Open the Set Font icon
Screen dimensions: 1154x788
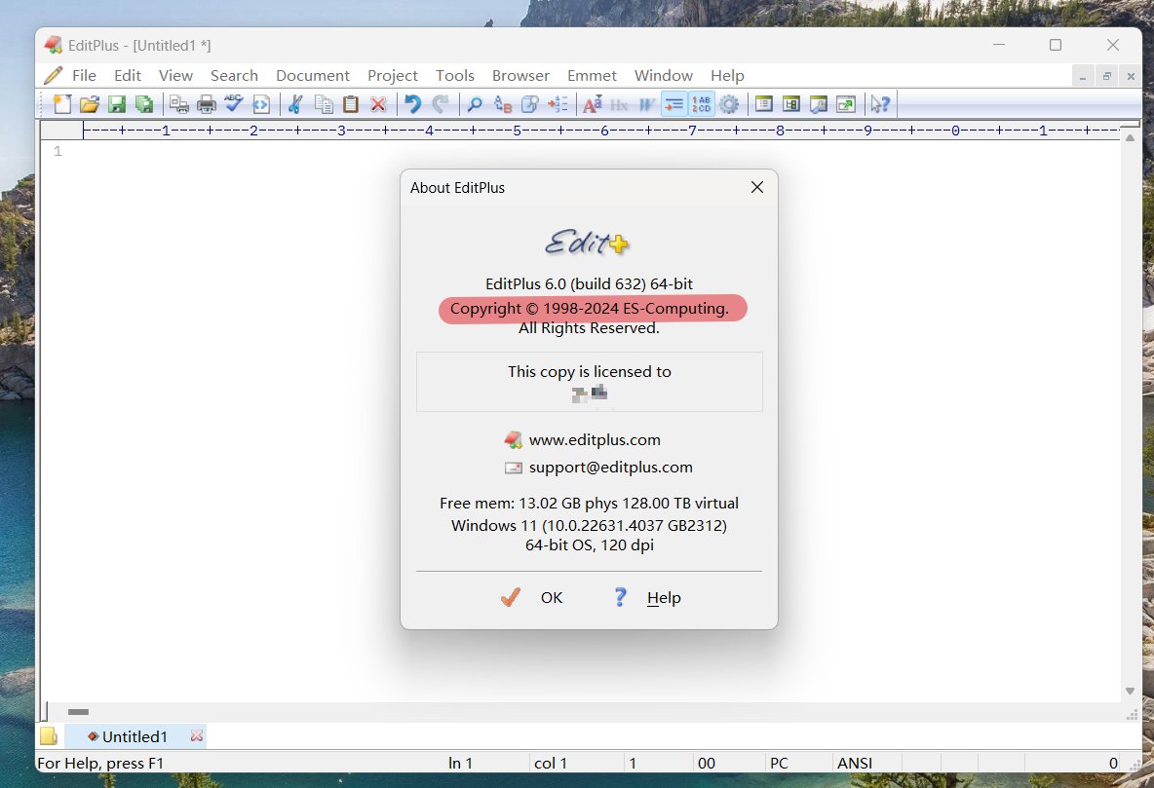(x=593, y=104)
